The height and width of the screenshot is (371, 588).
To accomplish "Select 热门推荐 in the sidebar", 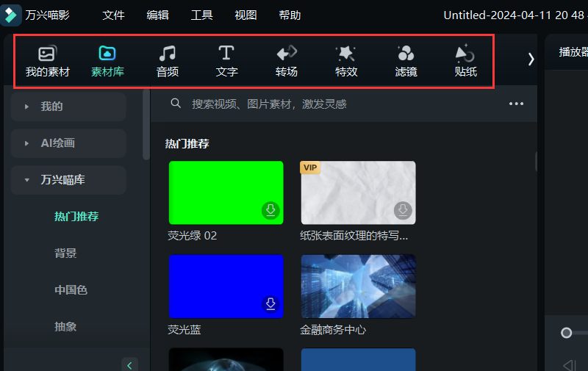I will 76,216.
